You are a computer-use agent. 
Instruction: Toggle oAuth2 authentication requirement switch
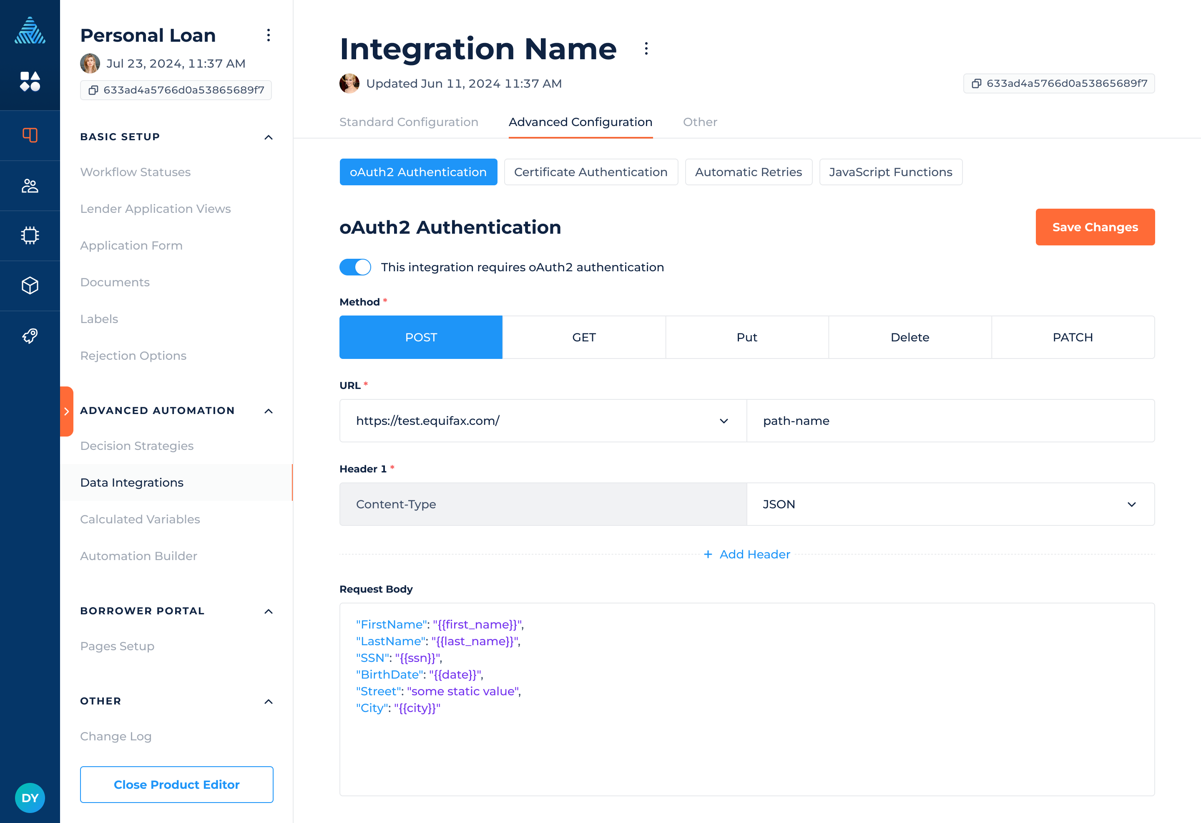point(355,267)
